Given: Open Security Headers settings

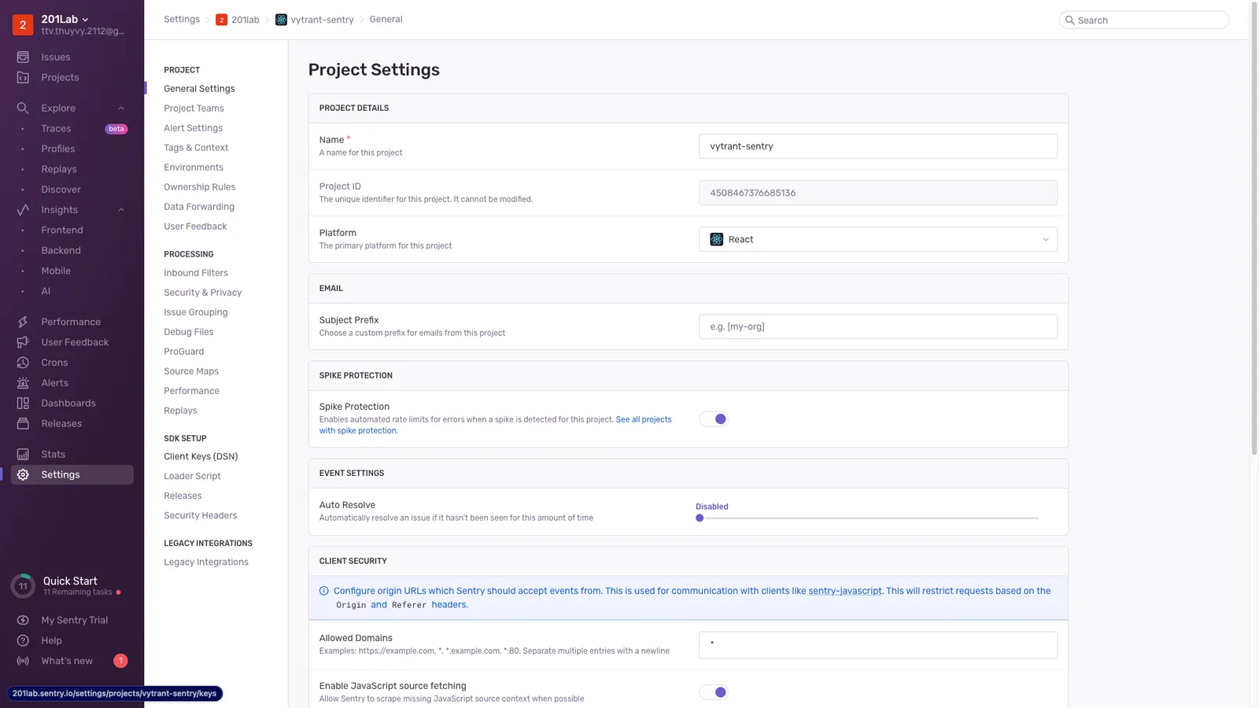Looking at the screenshot, I should coord(200,515).
